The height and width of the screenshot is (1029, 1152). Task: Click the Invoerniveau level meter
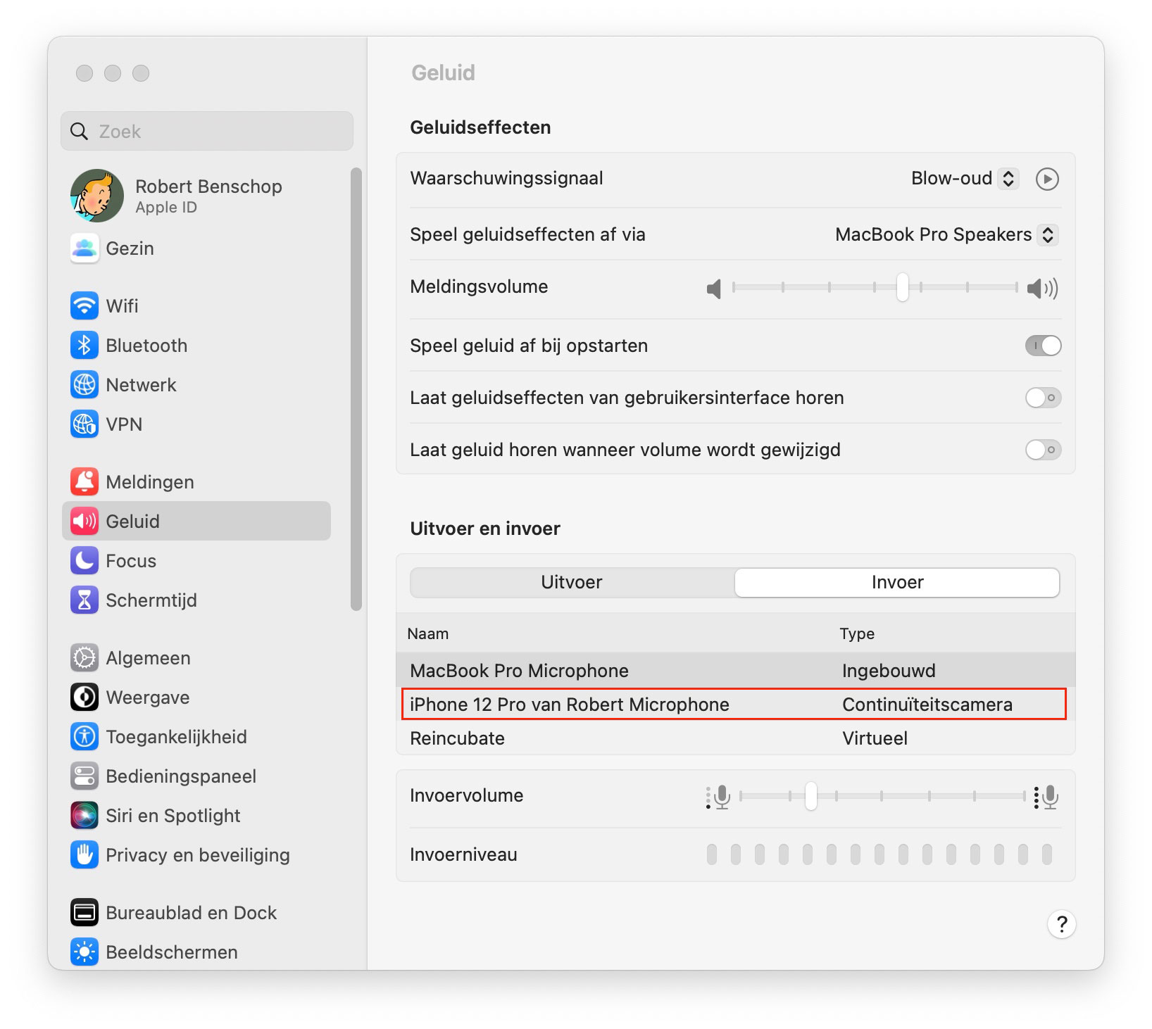(x=879, y=854)
